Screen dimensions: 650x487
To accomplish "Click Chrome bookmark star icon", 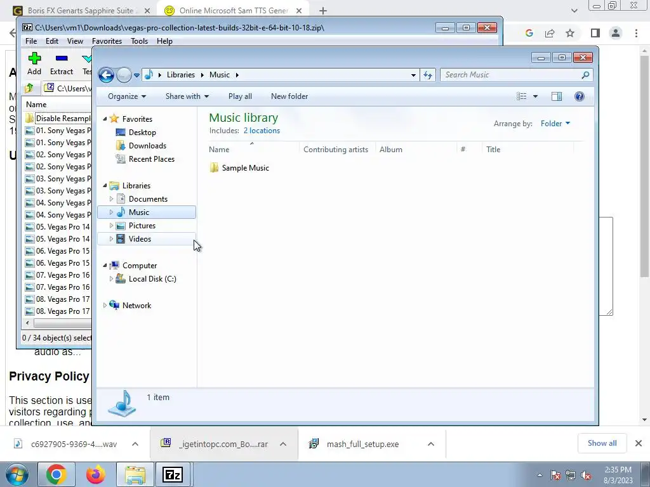I will [570, 33].
